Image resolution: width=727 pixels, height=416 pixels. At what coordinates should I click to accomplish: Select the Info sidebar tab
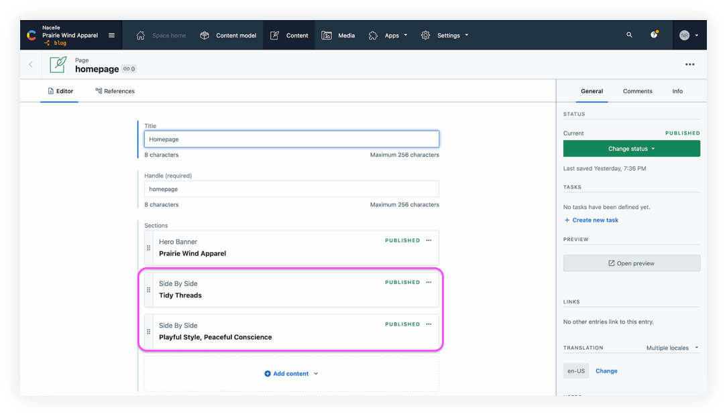pyautogui.click(x=677, y=91)
